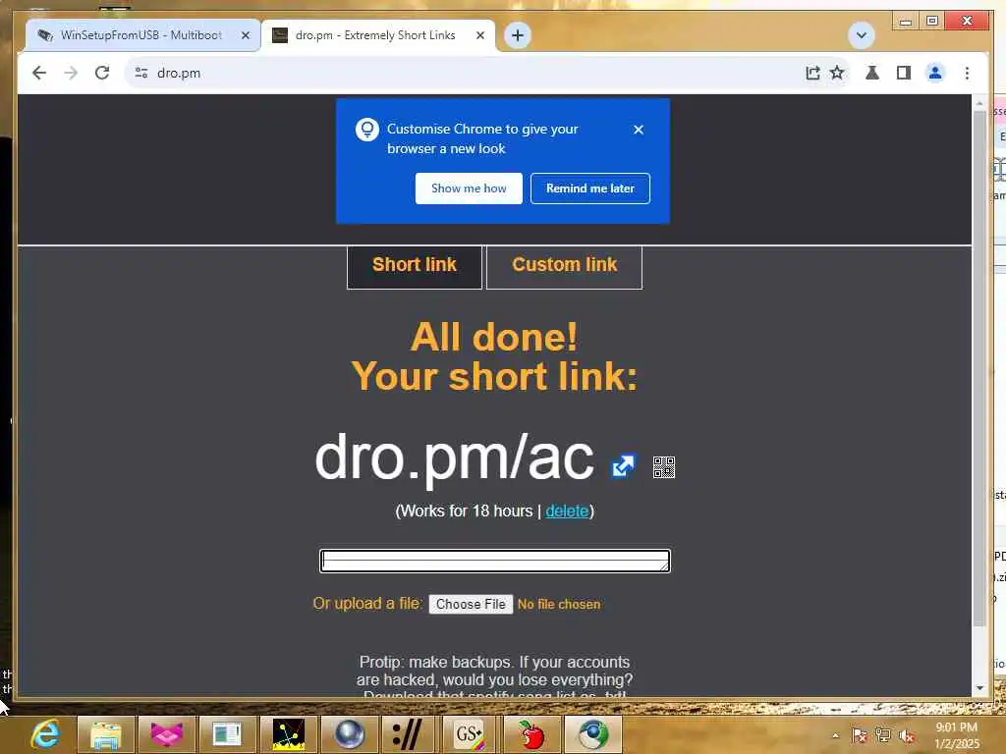Open short link in new window icon

[623, 466]
